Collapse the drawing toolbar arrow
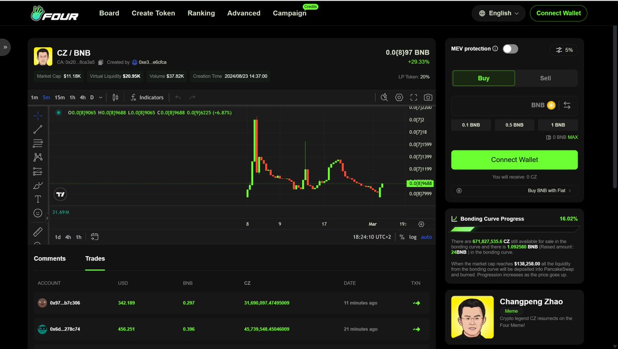618x349 pixels. (x=47, y=218)
